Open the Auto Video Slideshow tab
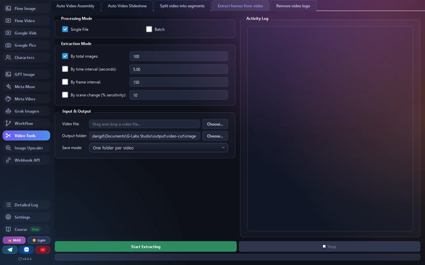 click(x=127, y=6)
